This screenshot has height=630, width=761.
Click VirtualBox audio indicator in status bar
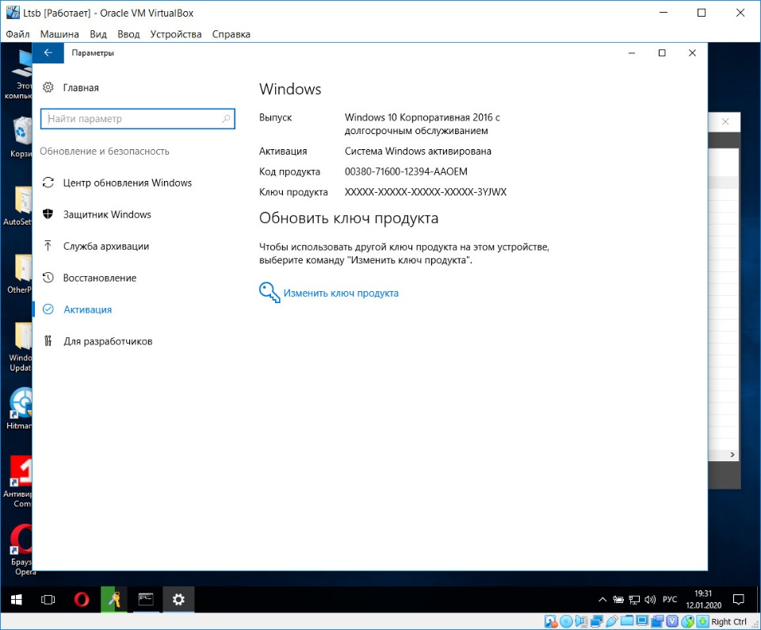point(581,621)
